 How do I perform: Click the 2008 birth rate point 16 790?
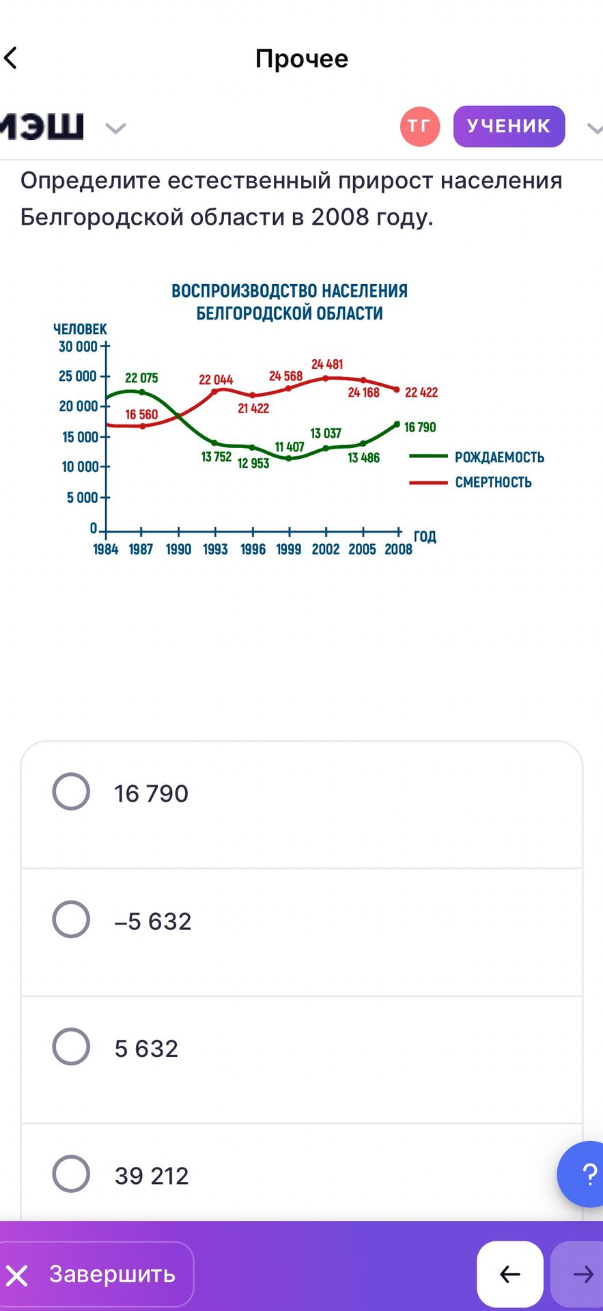point(397,424)
